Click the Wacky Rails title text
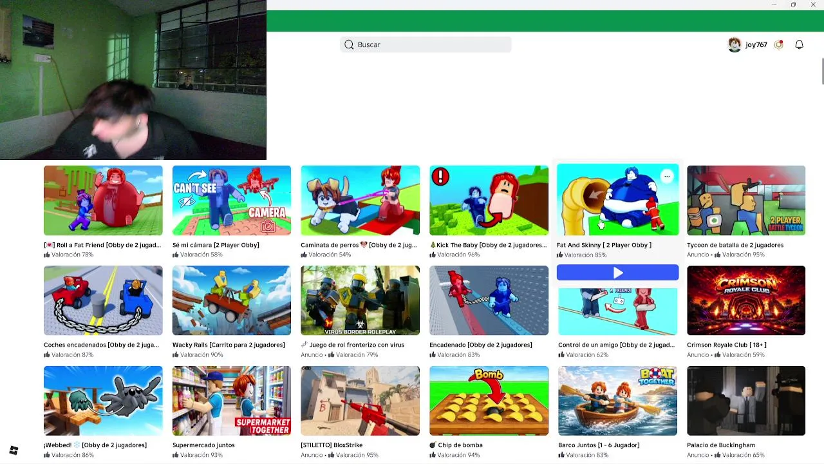824x464 pixels. [x=229, y=345]
